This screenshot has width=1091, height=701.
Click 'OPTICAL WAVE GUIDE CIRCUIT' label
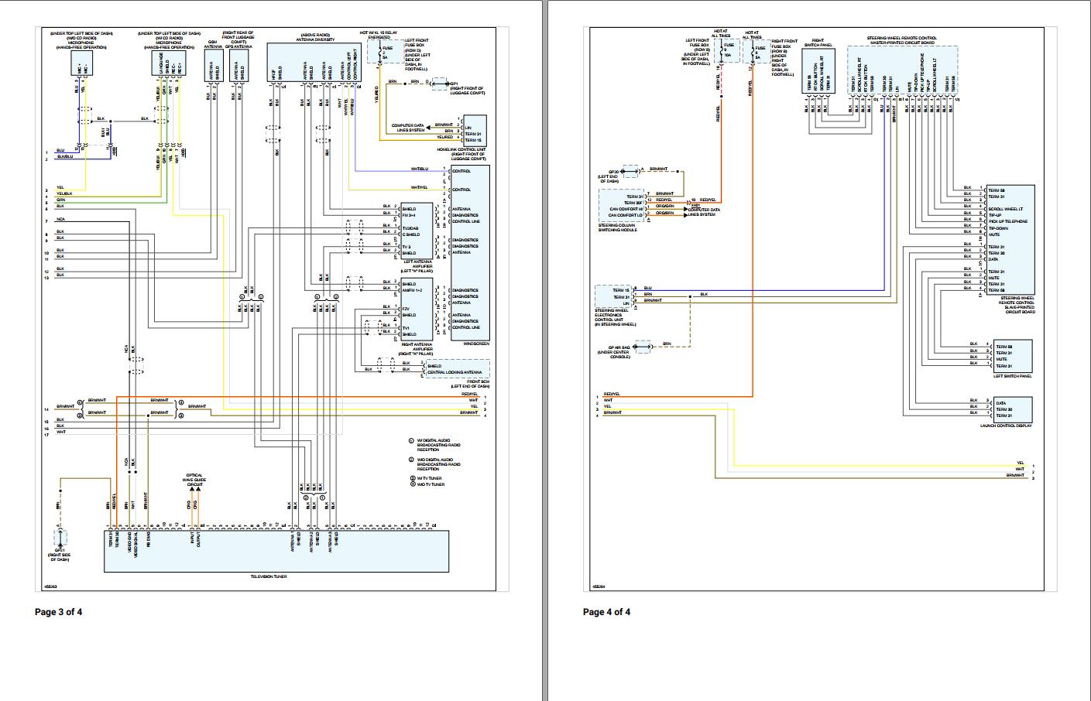coord(195,480)
